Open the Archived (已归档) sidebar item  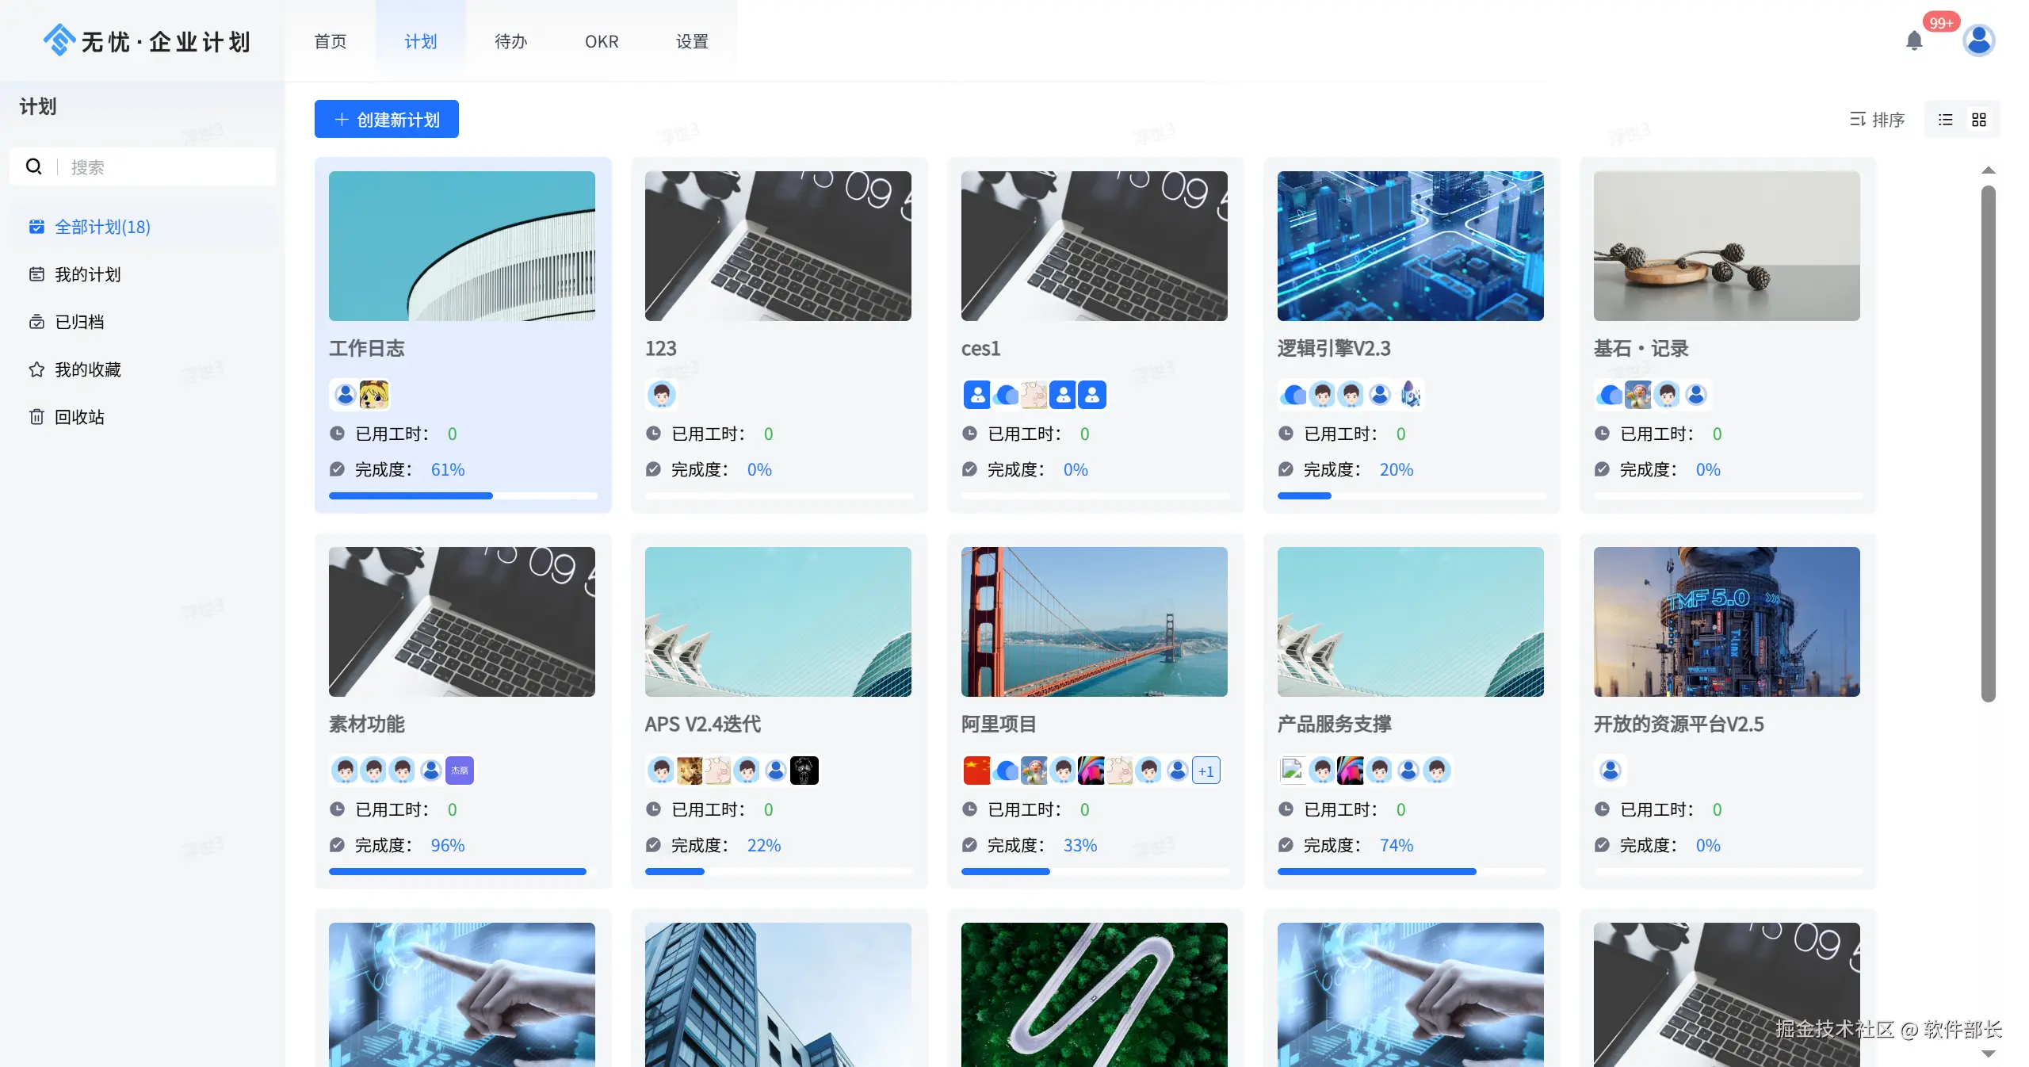point(79,322)
